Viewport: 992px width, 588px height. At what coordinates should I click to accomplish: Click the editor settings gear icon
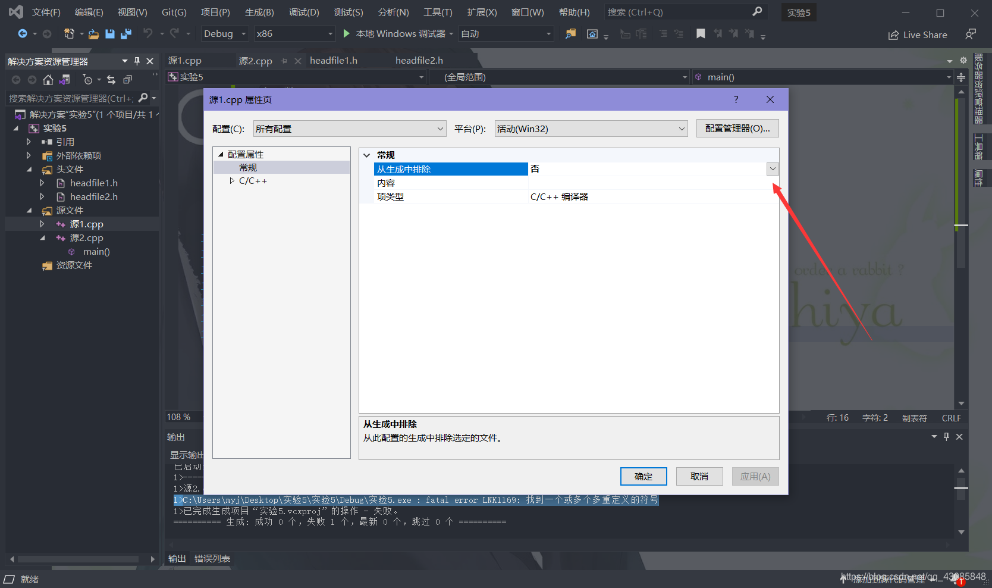pos(963,60)
